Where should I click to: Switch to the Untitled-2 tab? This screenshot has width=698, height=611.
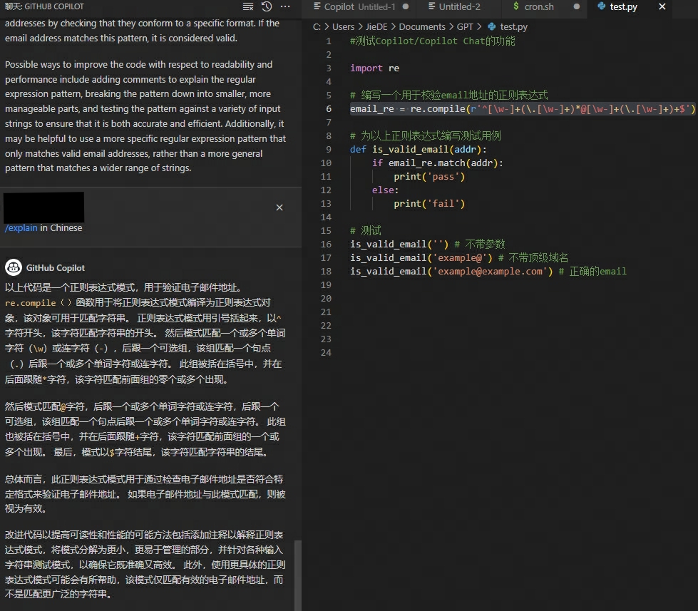pyautogui.click(x=460, y=7)
